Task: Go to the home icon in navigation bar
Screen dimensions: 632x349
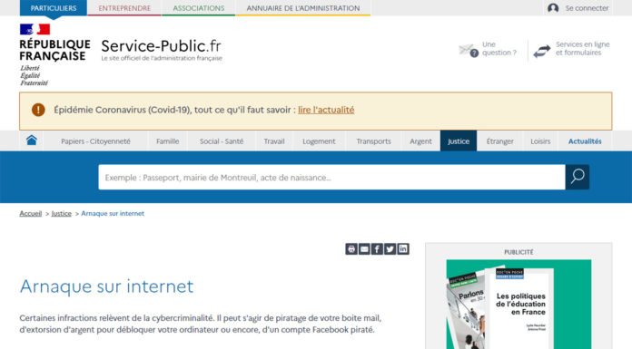Action: (32, 141)
